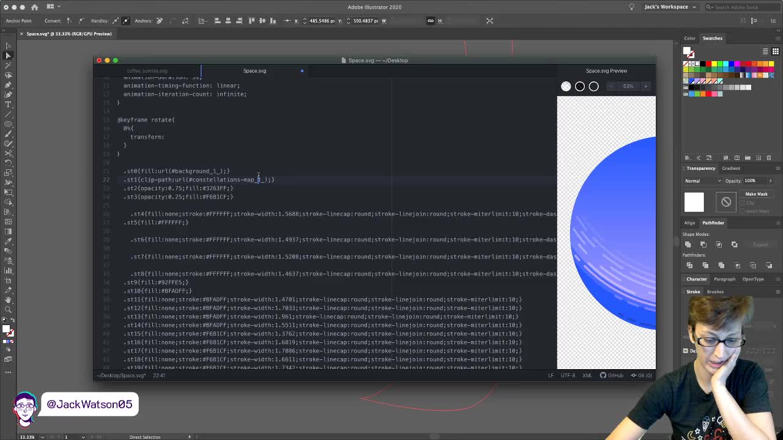Enable the Clip checkbox in Transparency
Image resolution: width=783 pixels, height=440 pixels.
pyautogui.click(x=742, y=202)
